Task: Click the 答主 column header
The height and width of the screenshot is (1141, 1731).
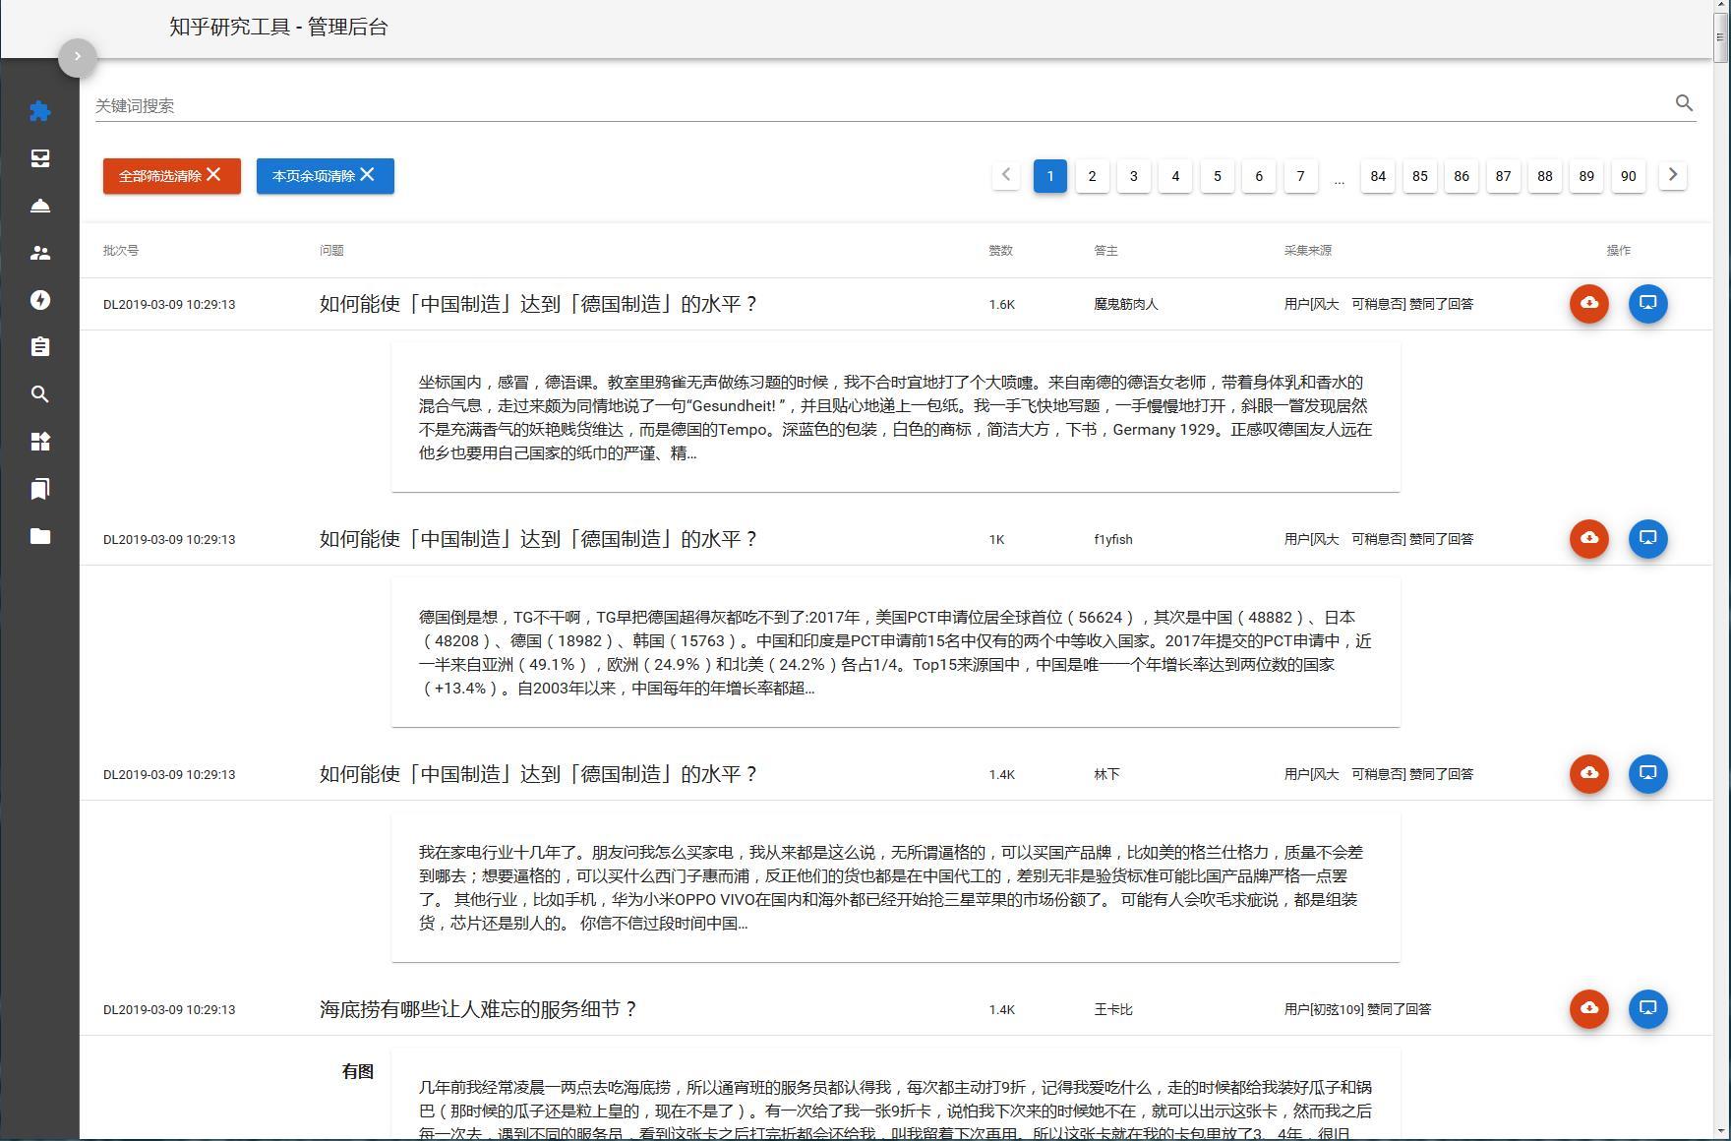Action: [x=1106, y=251]
